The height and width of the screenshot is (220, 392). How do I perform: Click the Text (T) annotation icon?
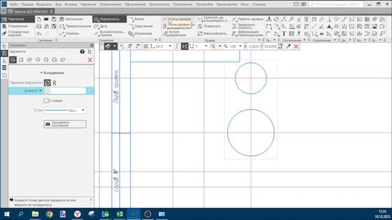(284, 34)
